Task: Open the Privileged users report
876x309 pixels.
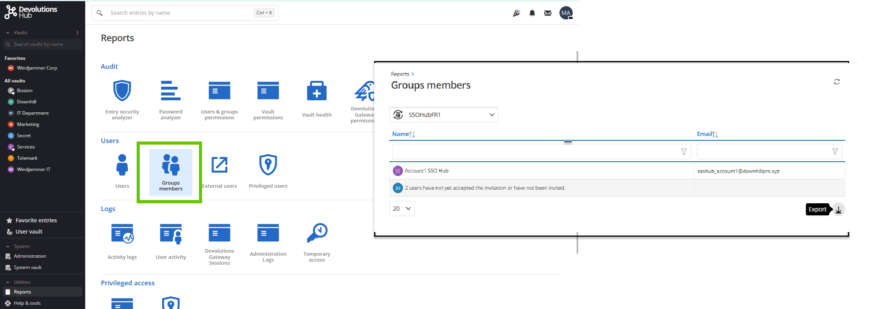Action: point(268,171)
